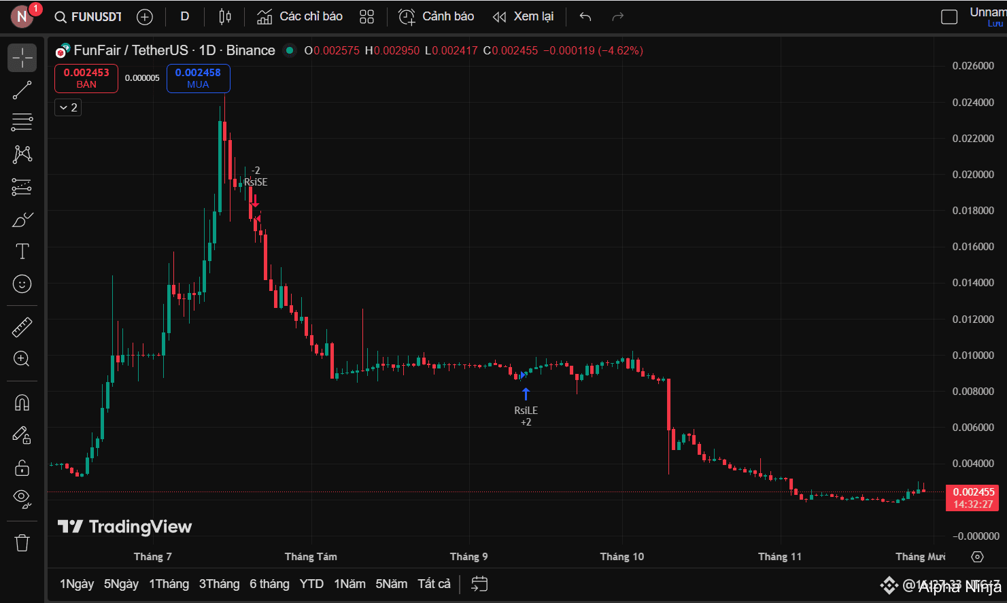Select the YTD time range
The image size is (1007, 603).
[x=311, y=584]
